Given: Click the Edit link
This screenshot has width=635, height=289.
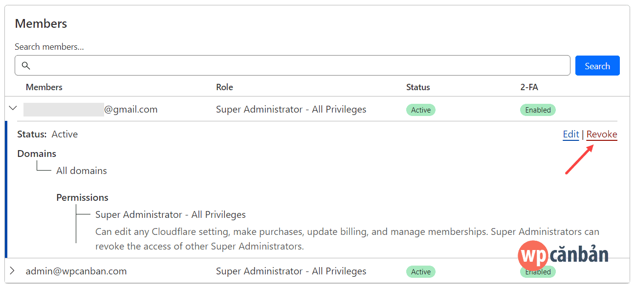Looking at the screenshot, I should pyautogui.click(x=571, y=135).
